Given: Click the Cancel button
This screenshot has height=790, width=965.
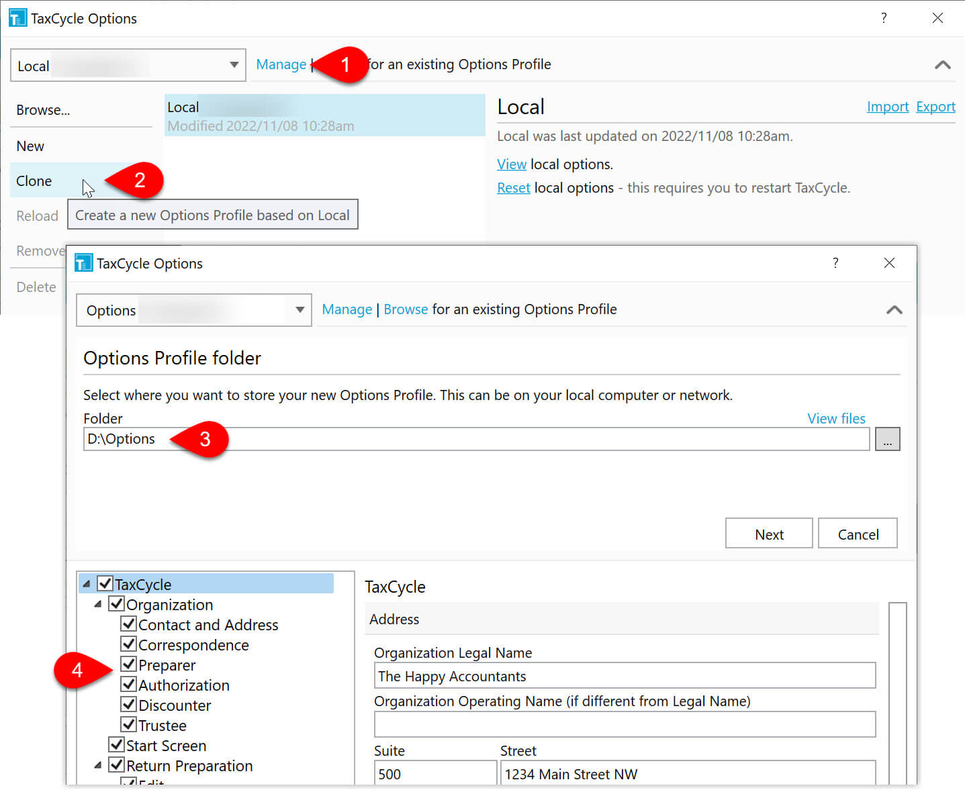Looking at the screenshot, I should (858, 534).
